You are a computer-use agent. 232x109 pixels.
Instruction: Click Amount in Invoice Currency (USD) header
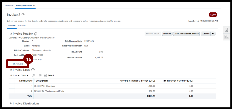pos(137,81)
